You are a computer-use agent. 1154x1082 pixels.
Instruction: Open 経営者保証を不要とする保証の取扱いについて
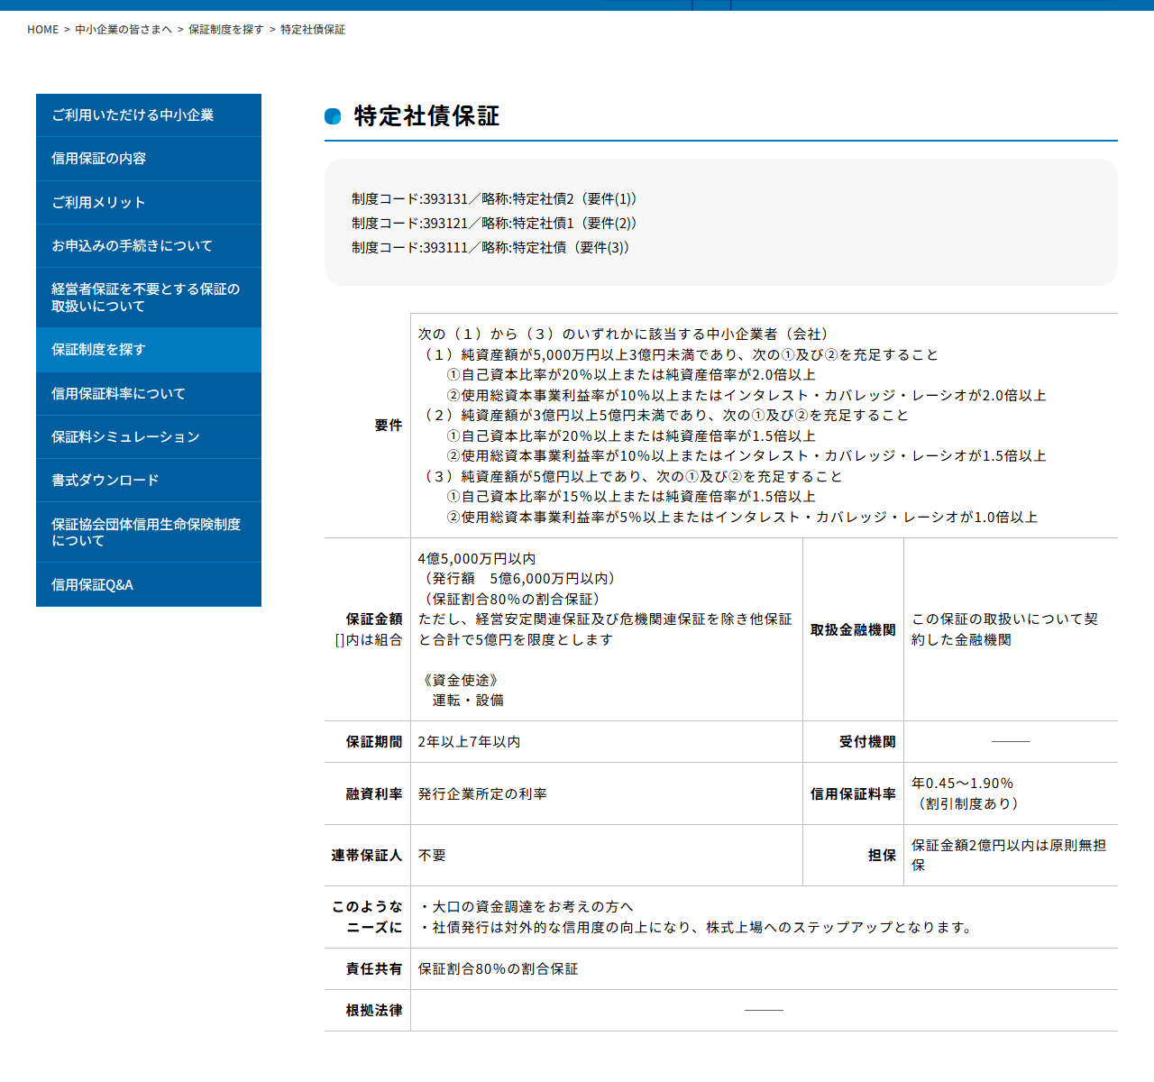[149, 298]
